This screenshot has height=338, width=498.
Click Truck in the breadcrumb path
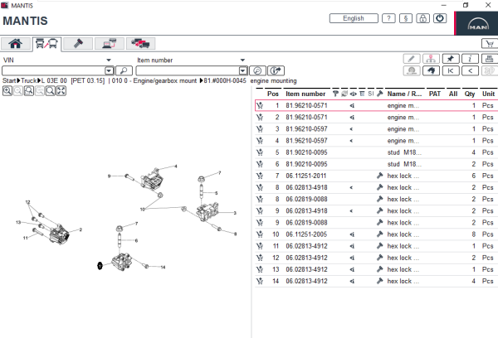pos(28,81)
